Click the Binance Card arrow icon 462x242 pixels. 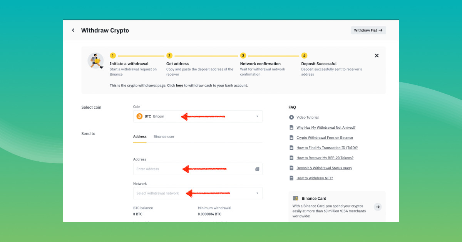[x=378, y=207]
